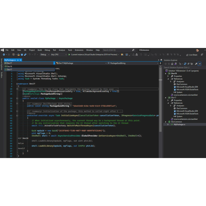Select Dev16 in the project dropdown list
Viewport: 206px width, 206px height.
(30, 67)
